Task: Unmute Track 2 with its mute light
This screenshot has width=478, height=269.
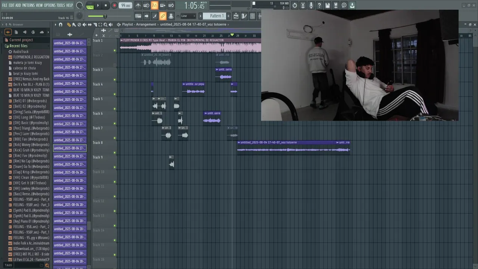Action: [115, 65]
